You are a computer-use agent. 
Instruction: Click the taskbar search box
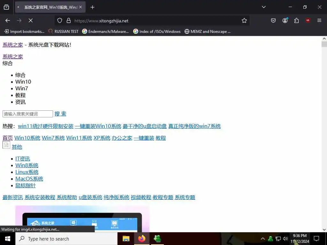[66, 239]
